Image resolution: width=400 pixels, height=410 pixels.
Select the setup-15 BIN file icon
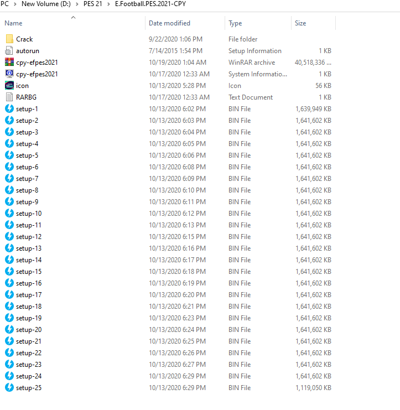tap(9, 272)
